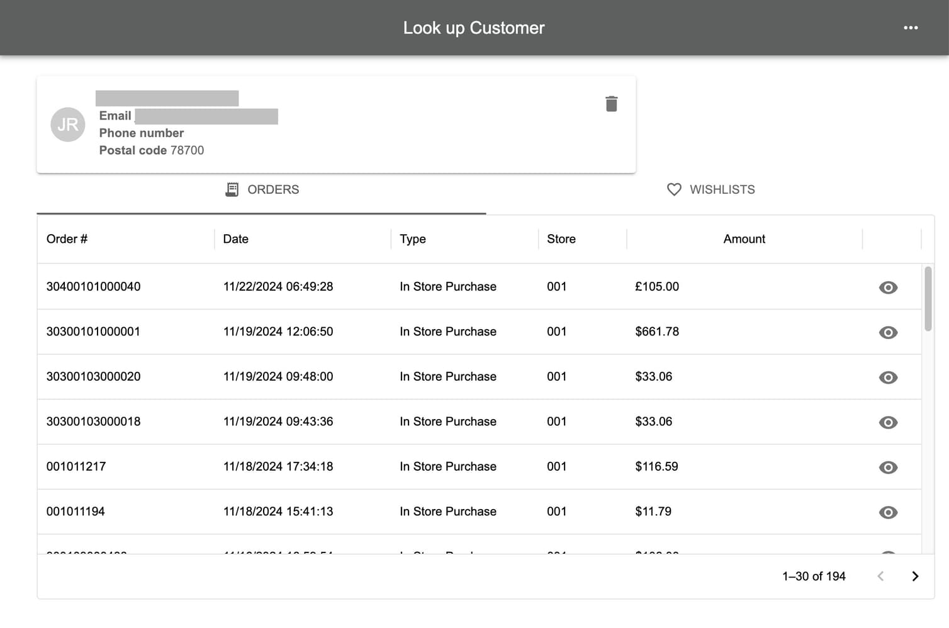
Task: Click the Wishlists tab heart icon
Action: (x=674, y=189)
